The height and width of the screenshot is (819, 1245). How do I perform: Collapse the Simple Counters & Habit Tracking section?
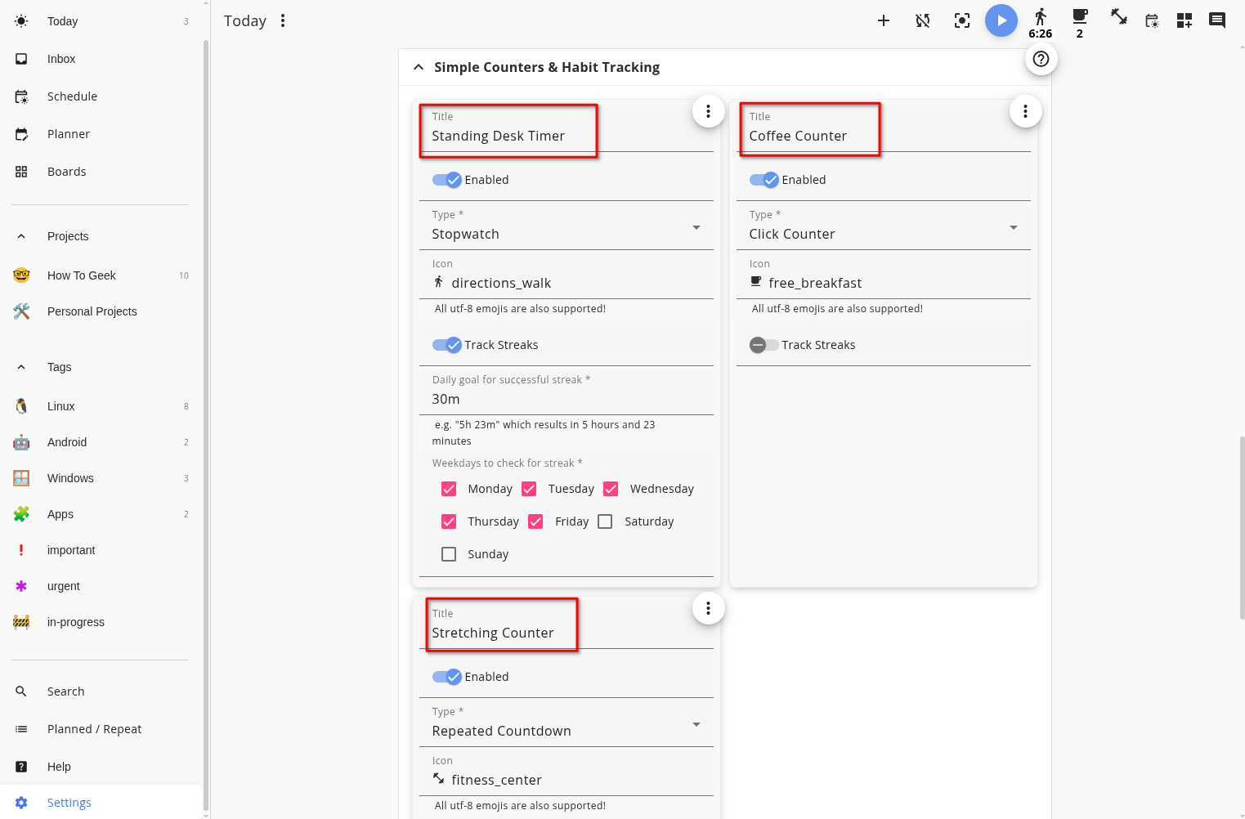[419, 67]
